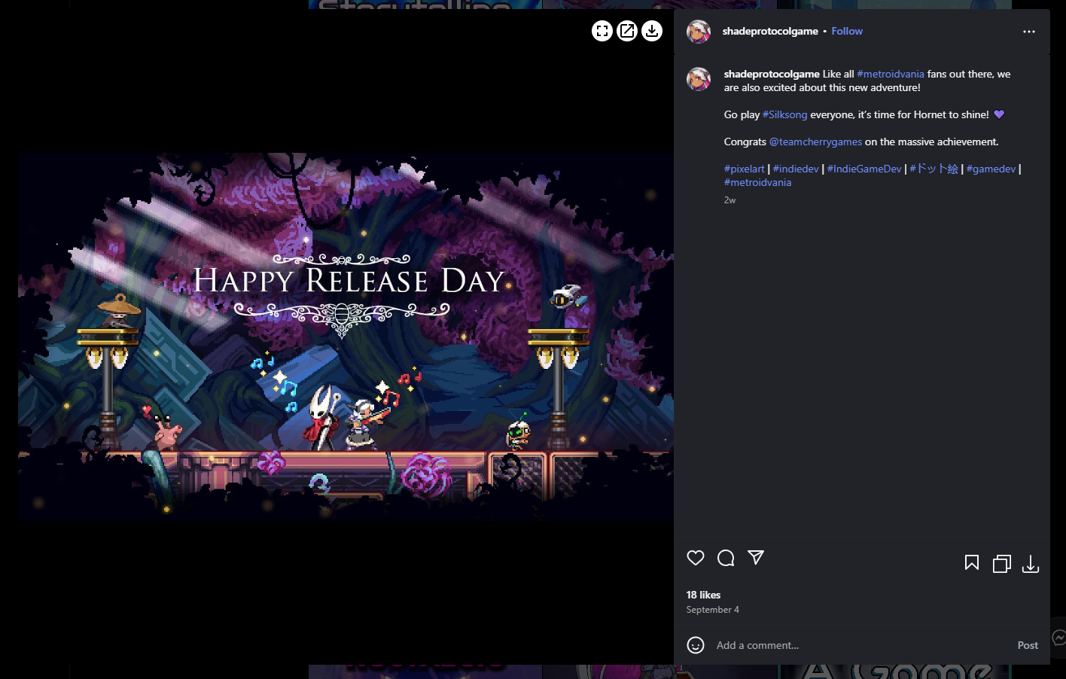Open shadeprotocolgame username in caption
Image resolution: width=1066 pixels, height=679 pixels.
click(772, 74)
